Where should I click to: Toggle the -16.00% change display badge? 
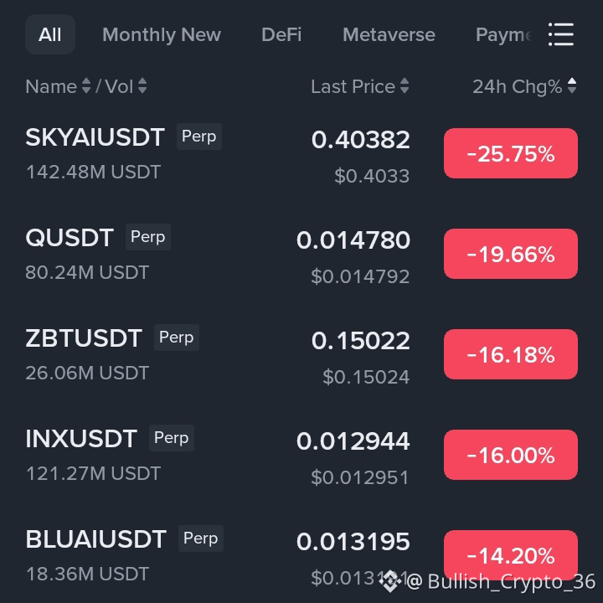[511, 455]
